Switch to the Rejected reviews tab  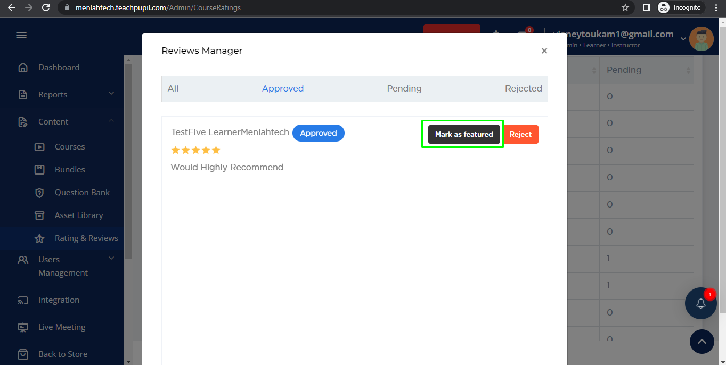point(523,88)
